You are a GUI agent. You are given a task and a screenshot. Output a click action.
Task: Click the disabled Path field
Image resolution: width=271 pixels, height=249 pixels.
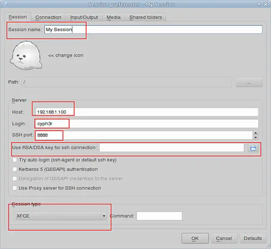pyautogui.click(x=127, y=82)
